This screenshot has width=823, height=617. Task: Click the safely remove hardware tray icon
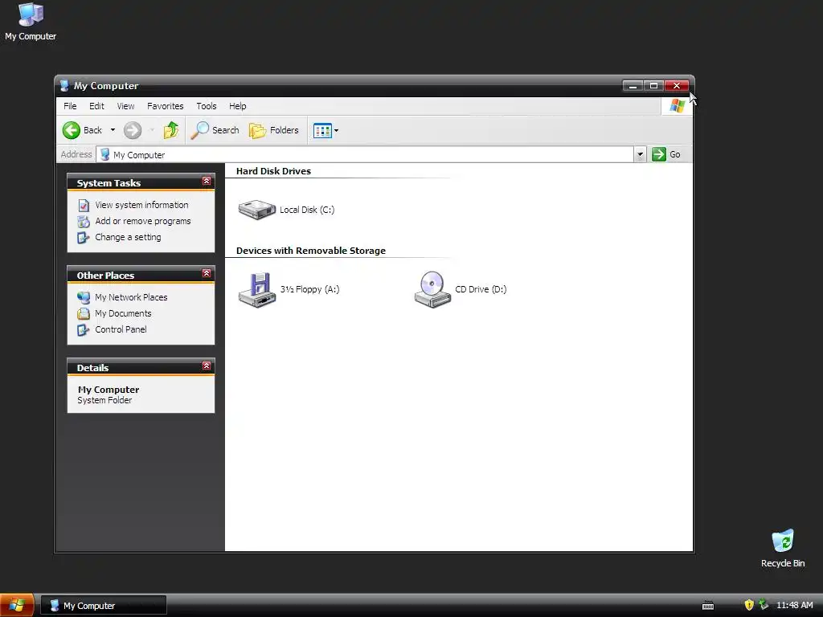[764, 605]
